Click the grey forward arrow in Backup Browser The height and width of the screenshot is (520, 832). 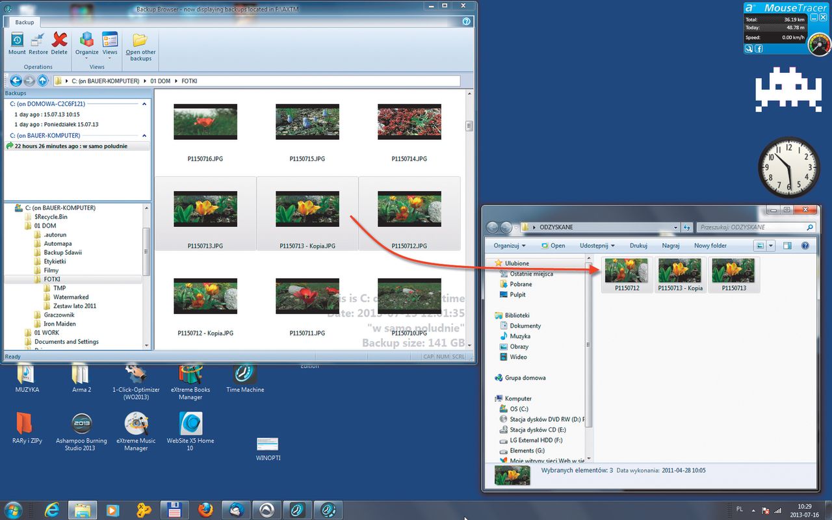pyautogui.click(x=29, y=81)
